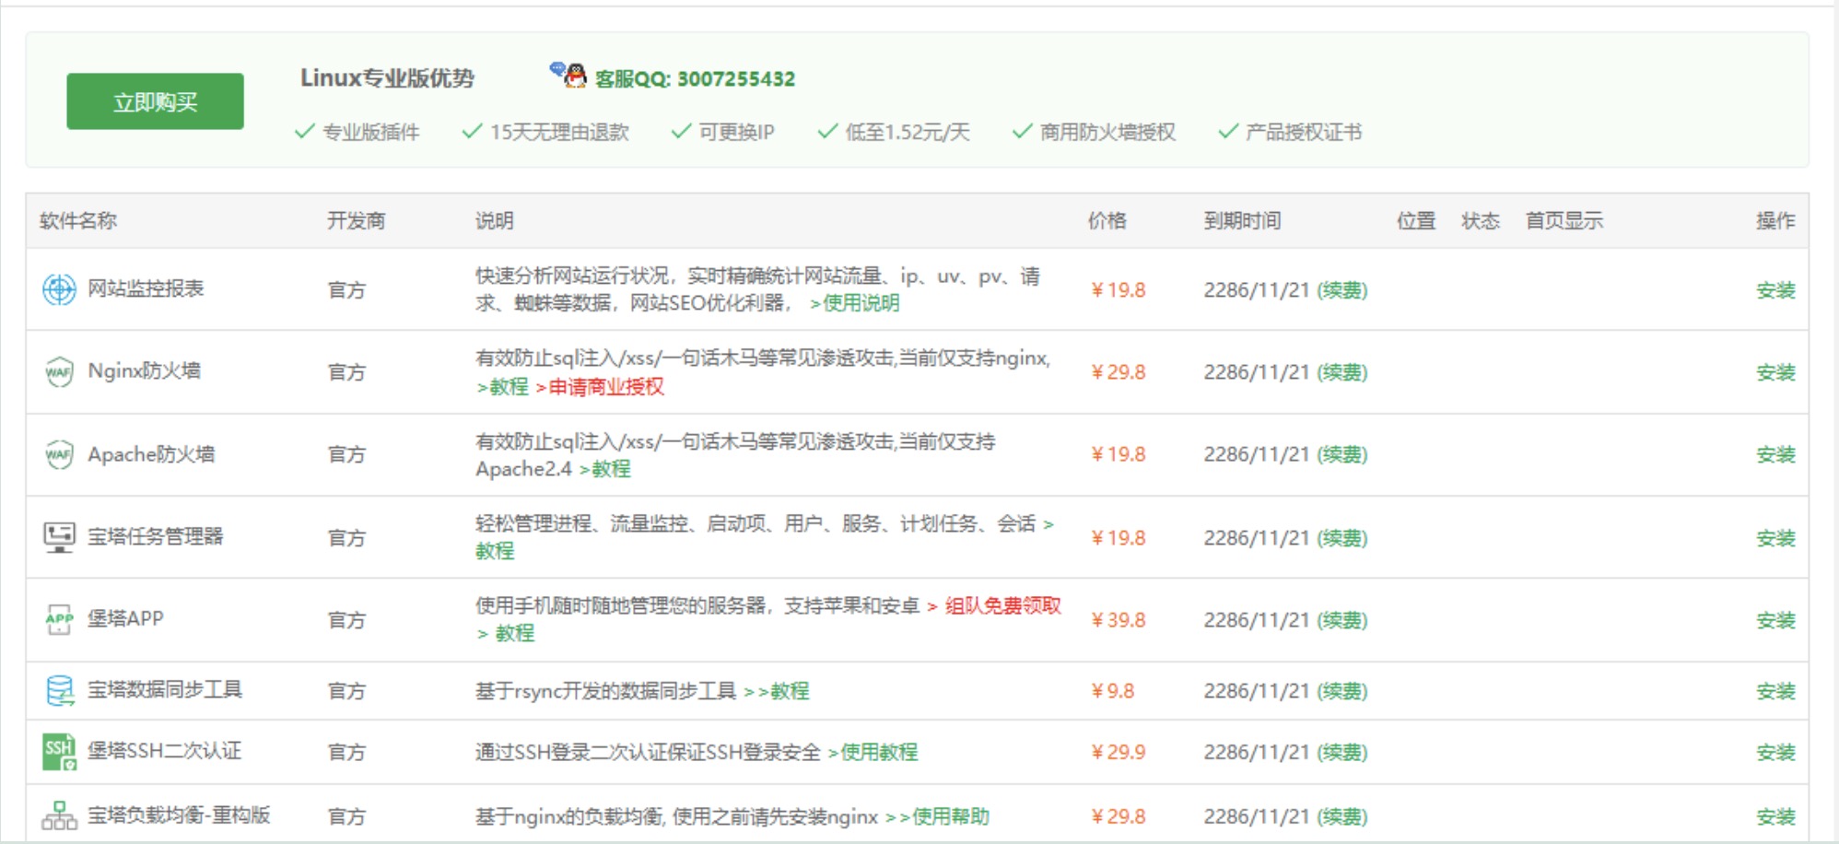Open 使用说明 link for 网站监控报表

coord(854,303)
